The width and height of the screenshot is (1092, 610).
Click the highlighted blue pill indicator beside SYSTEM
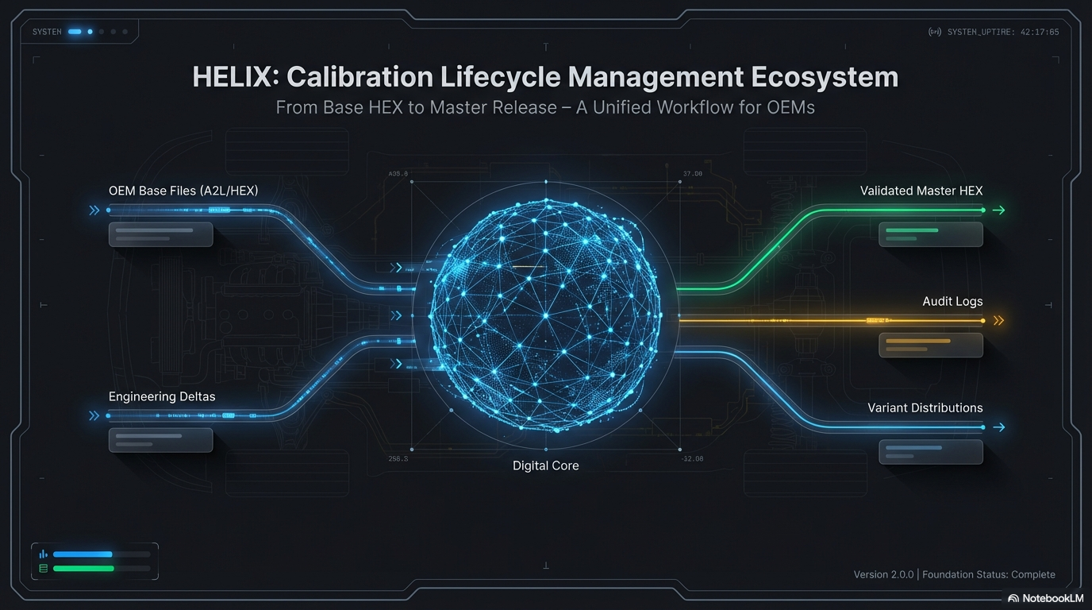pos(75,32)
